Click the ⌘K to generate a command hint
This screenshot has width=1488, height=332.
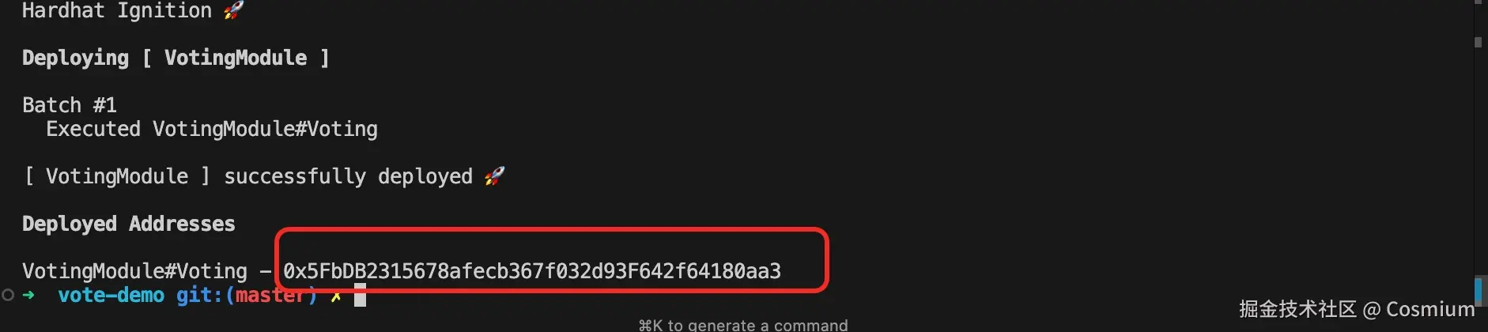coord(743,325)
